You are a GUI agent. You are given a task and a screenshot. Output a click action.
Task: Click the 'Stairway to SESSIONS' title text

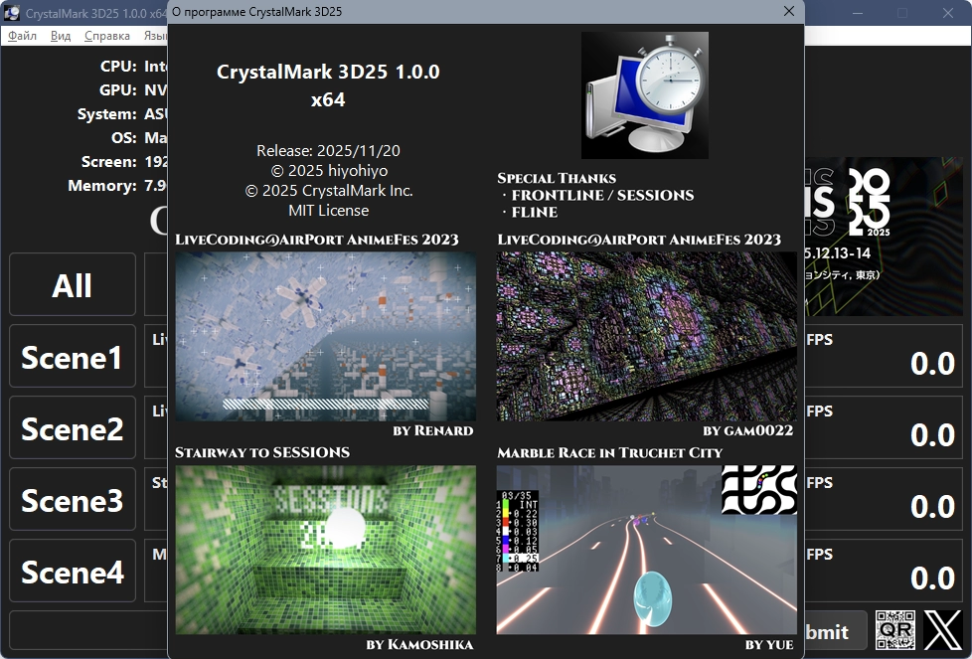point(262,452)
